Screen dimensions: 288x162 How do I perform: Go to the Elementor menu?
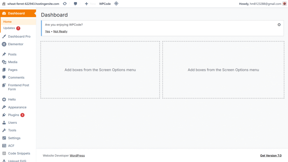[16, 44]
